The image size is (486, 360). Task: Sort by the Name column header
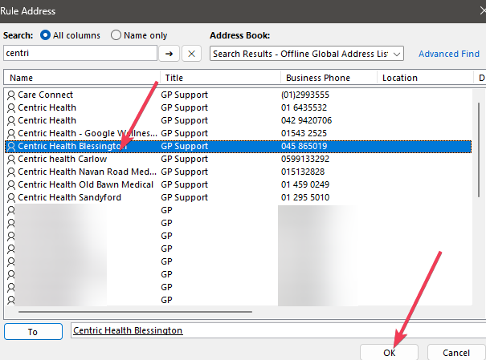tap(80, 78)
